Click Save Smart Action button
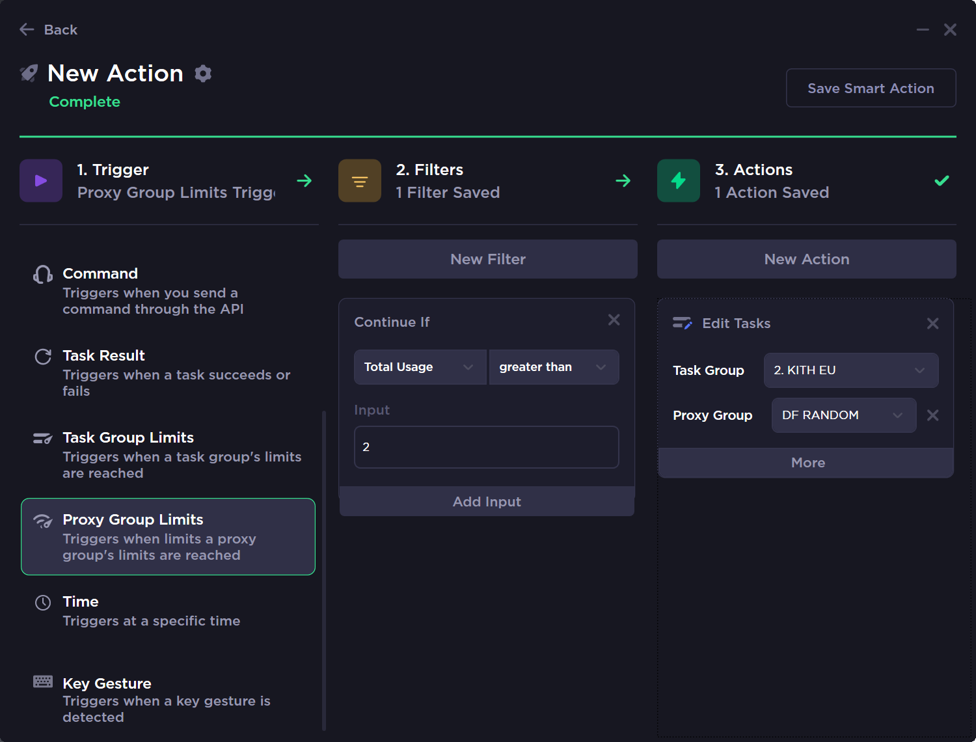 871,88
